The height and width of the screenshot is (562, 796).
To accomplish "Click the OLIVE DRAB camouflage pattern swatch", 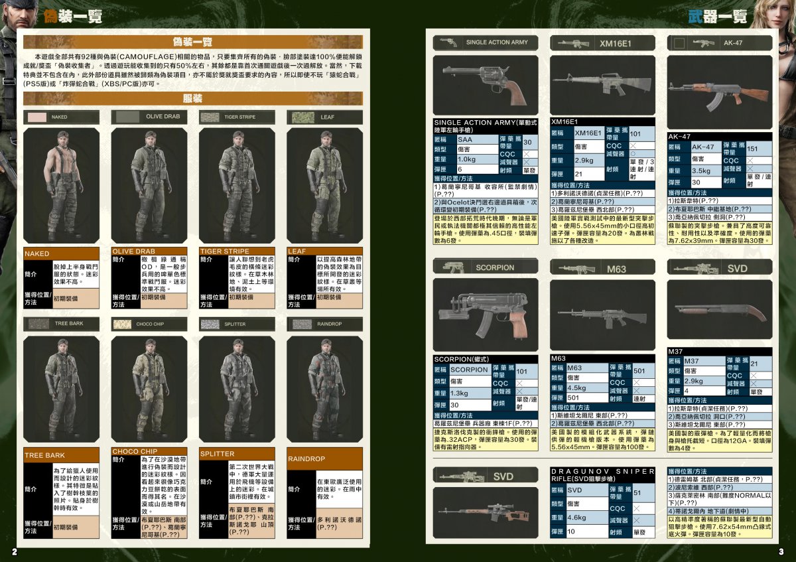I will pos(126,117).
